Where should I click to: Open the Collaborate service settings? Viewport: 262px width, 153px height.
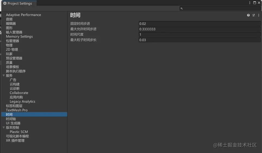pos(19,93)
